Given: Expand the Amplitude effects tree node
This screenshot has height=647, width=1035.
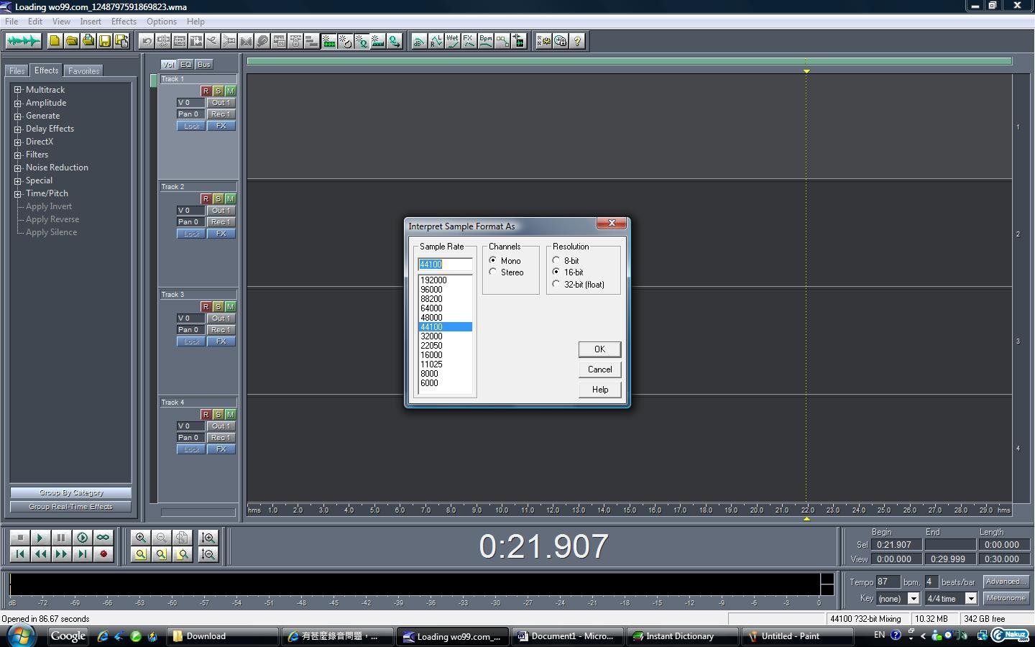Looking at the screenshot, I should click(x=18, y=103).
